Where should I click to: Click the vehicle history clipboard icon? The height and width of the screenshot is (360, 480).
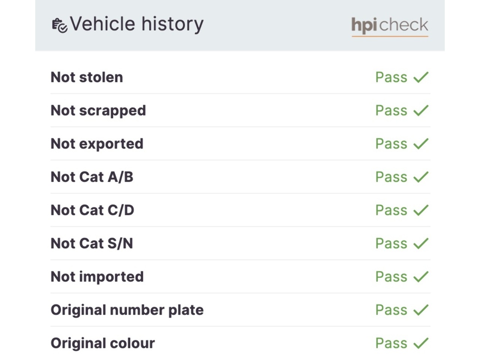click(59, 25)
